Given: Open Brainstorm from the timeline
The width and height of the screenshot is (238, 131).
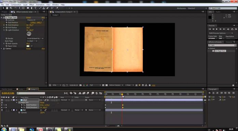Looking at the screenshot, I should (93, 93).
